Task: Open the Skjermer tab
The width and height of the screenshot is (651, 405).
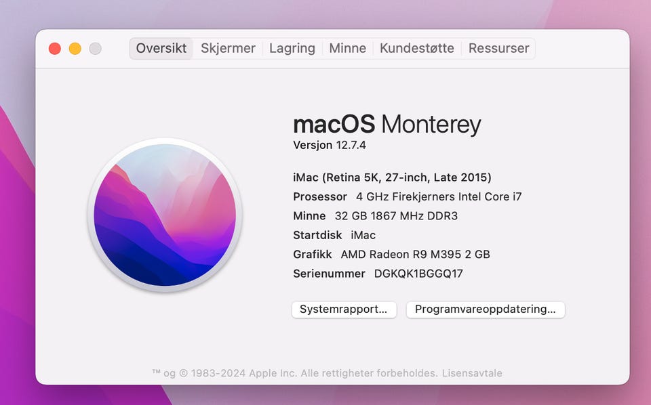Action: point(228,49)
